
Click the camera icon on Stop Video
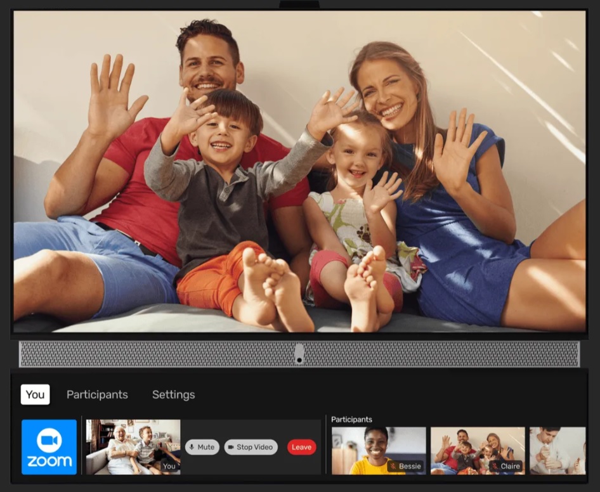click(x=230, y=447)
